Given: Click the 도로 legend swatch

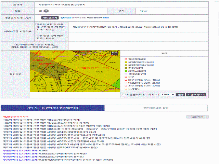Looking at the screenshot, I should (126, 77).
